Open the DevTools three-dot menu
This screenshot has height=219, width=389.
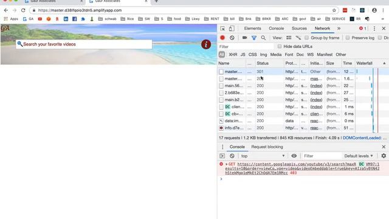coord(374,29)
